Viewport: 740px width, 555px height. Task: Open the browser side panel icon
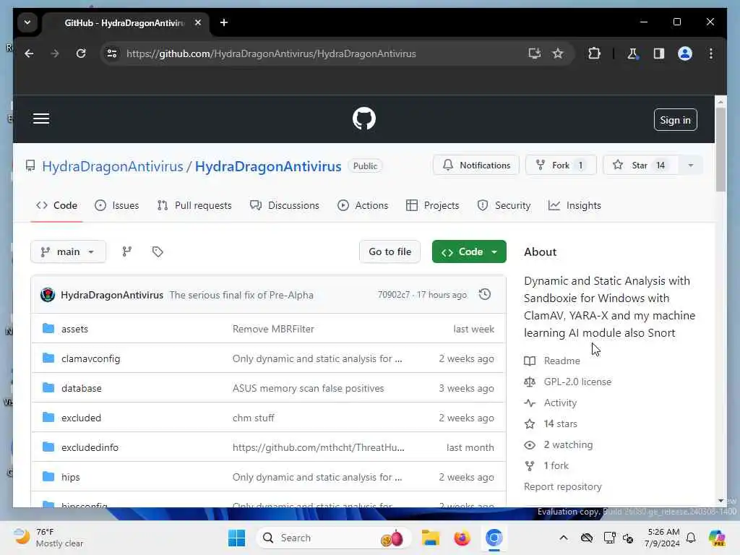coord(659,53)
